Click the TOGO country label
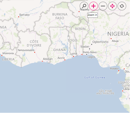Screen dimensions: 130x113 [x=72, y=40]
